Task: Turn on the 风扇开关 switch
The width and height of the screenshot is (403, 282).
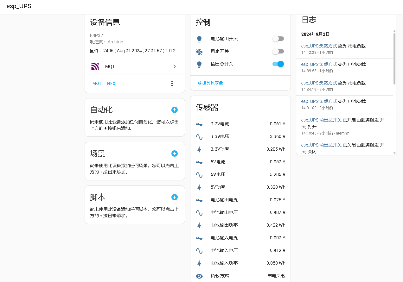Action: point(278,51)
